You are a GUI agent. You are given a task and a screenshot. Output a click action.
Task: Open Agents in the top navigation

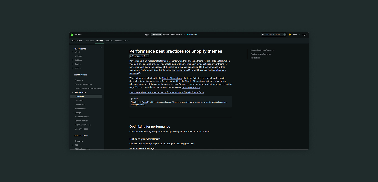point(166,35)
